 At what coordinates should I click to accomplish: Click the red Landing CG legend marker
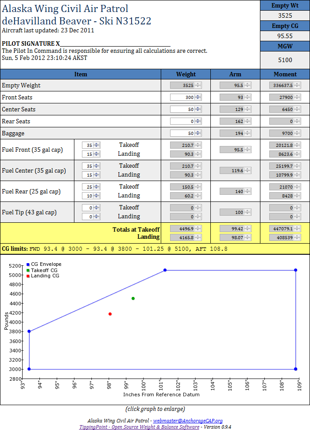[28, 276]
